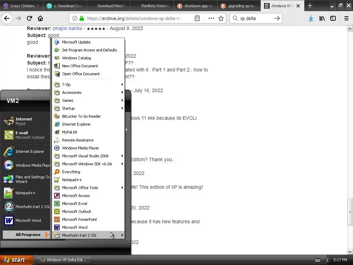Screen dimensions: 353x265
Task: Open Notepad++ in All Programs list
Action: coord(88,180)
